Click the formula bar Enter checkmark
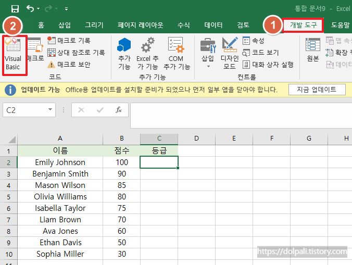This screenshot has height=265, width=352. coord(100,110)
